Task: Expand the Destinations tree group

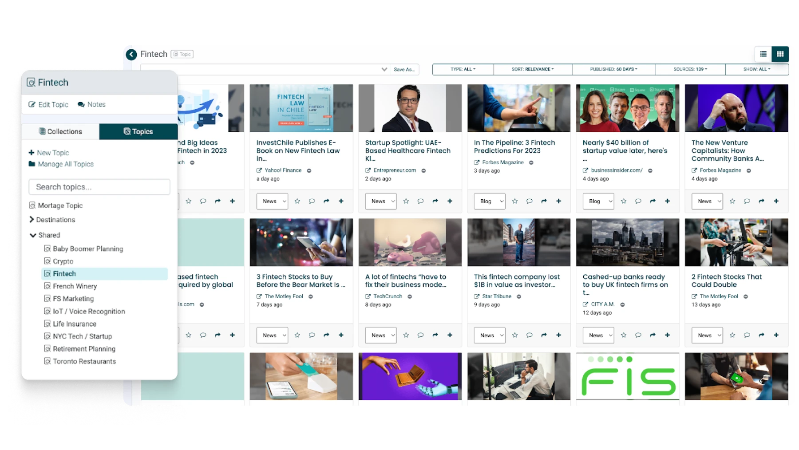Action: tap(32, 220)
